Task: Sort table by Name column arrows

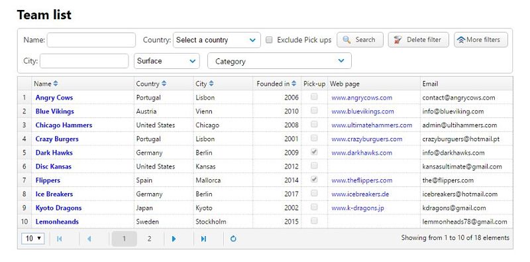Action: (56, 84)
